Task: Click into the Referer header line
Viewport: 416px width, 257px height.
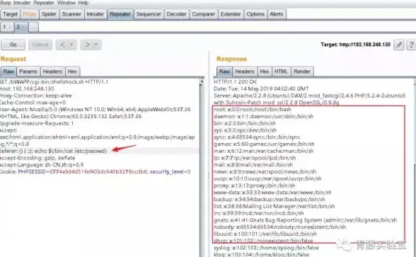Action: tap(100, 151)
